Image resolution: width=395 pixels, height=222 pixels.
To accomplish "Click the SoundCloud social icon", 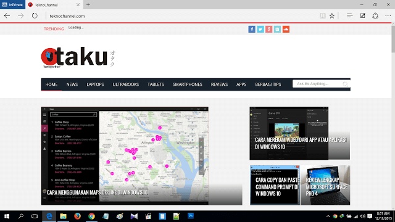I will pos(286,29).
